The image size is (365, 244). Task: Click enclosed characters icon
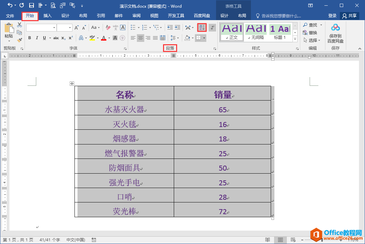coord(122,38)
